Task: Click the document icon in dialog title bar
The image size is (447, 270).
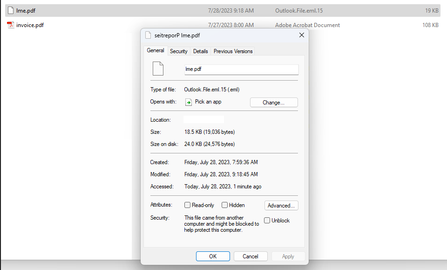Action: 149,35
